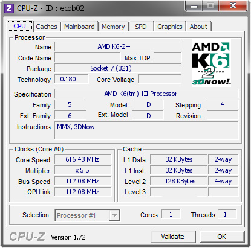Show the About tab
Image resolution: width=251 pixels, height=248 pixels.
coord(198,27)
